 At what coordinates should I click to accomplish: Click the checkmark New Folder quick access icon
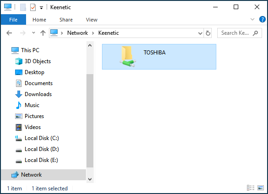pyautogui.click(x=33, y=7)
